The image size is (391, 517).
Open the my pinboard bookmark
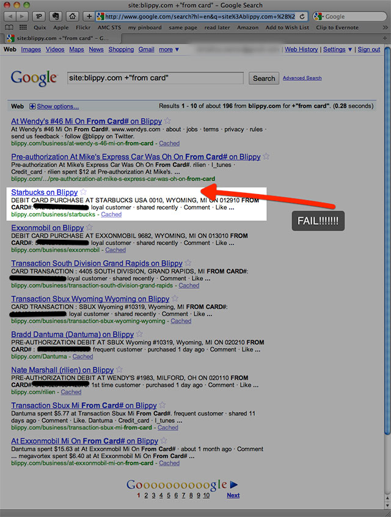click(x=145, y=27)
